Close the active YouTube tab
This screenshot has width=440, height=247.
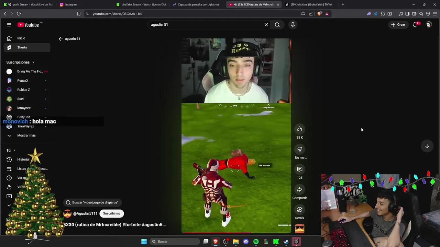[278, 4]
